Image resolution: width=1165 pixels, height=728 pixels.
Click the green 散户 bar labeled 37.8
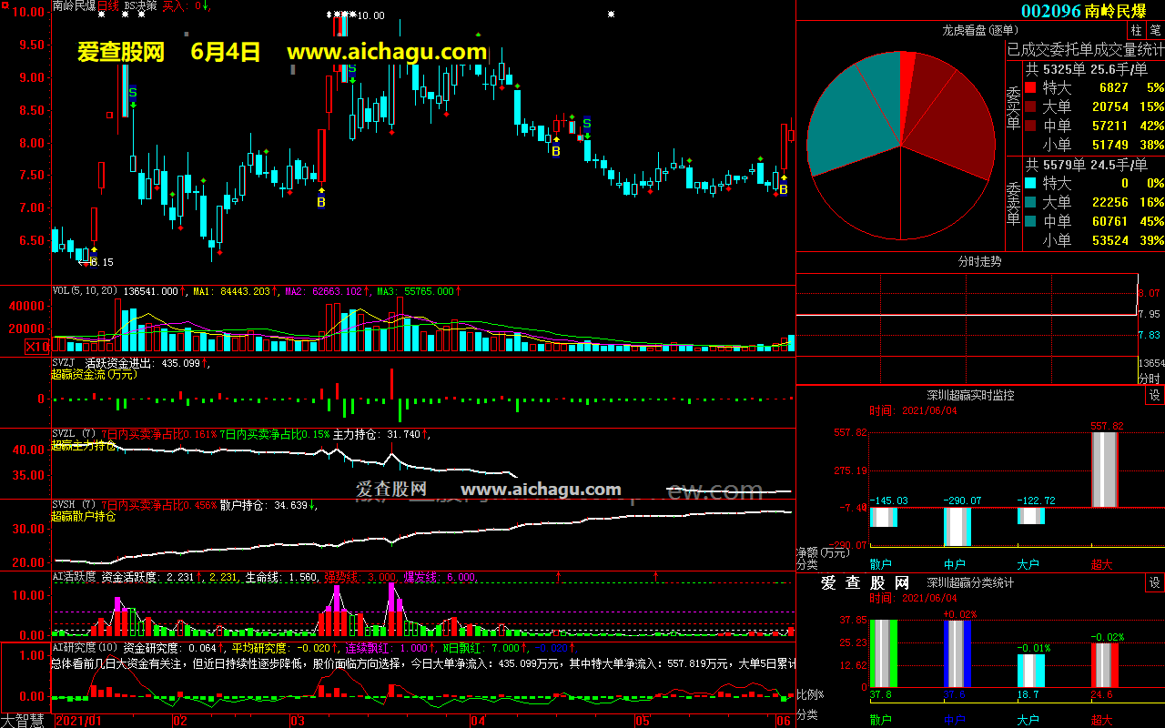coord(883,653)
